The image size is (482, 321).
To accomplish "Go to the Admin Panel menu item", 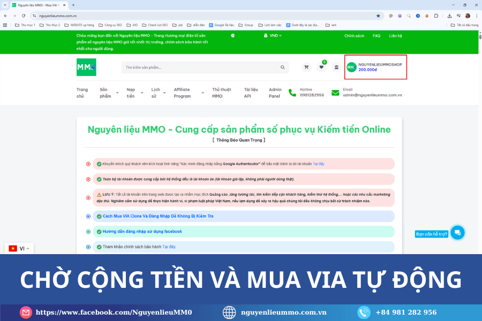I will pos(275,93).
